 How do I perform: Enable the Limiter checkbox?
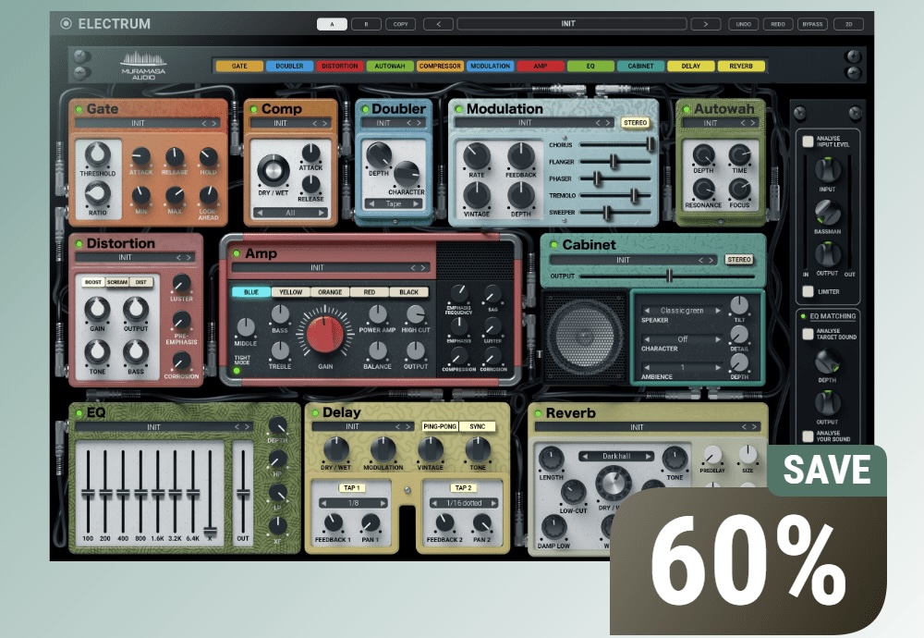click(808, 291)
